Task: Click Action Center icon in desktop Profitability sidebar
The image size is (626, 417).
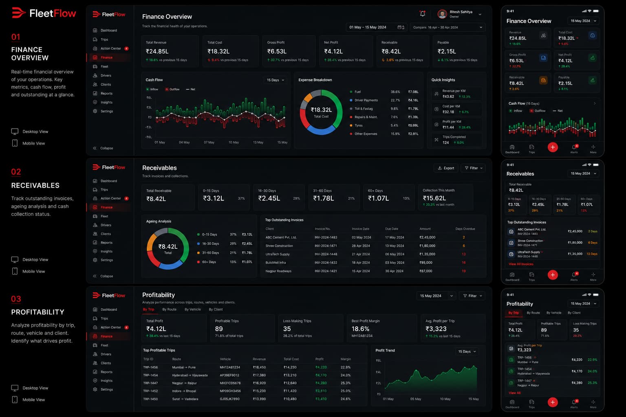Action: point(95,327)
